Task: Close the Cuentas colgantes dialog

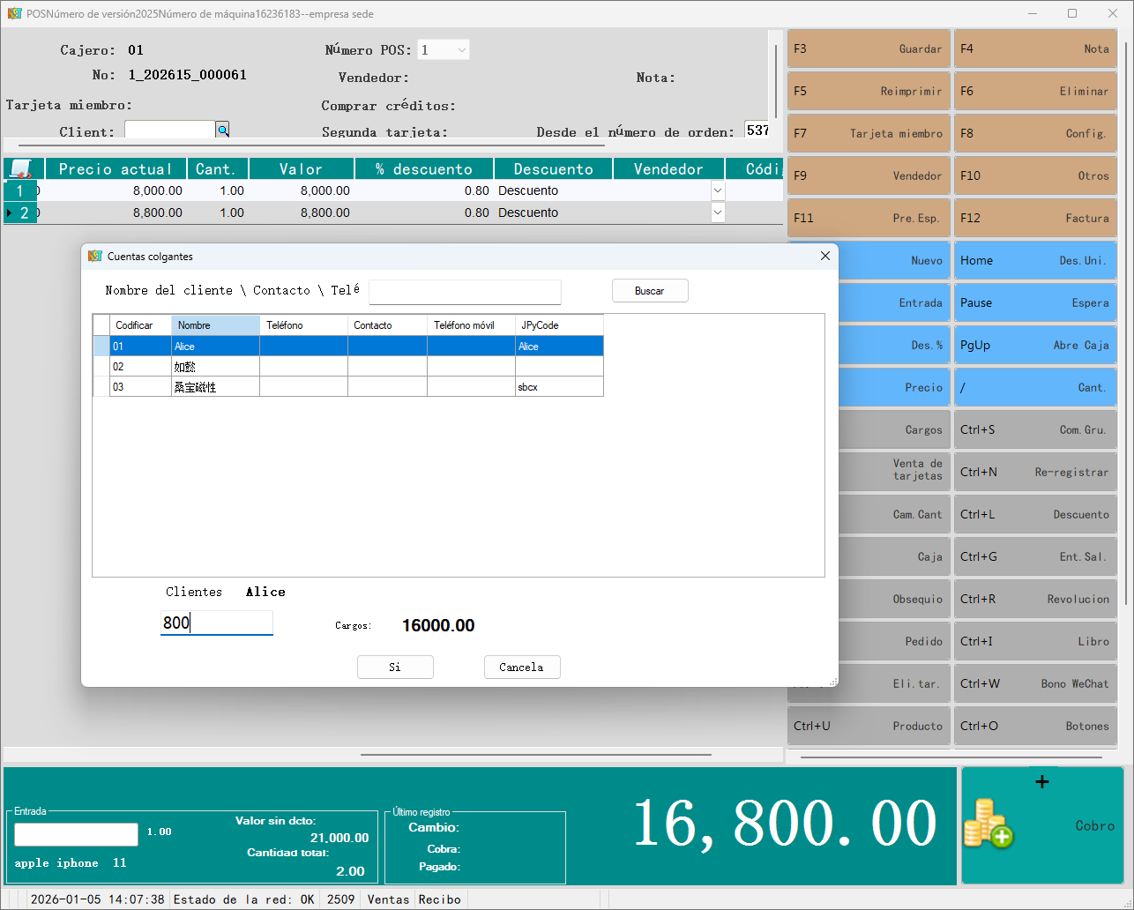Action: pyautogui.click(x=825, y=256)
